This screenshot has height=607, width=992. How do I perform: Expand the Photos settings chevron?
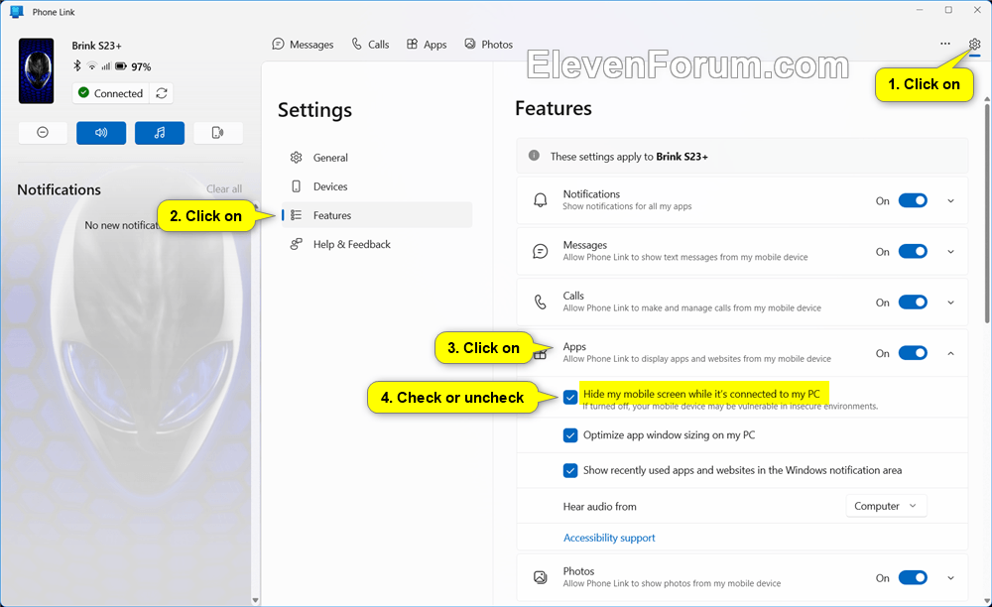pos(950,578)
